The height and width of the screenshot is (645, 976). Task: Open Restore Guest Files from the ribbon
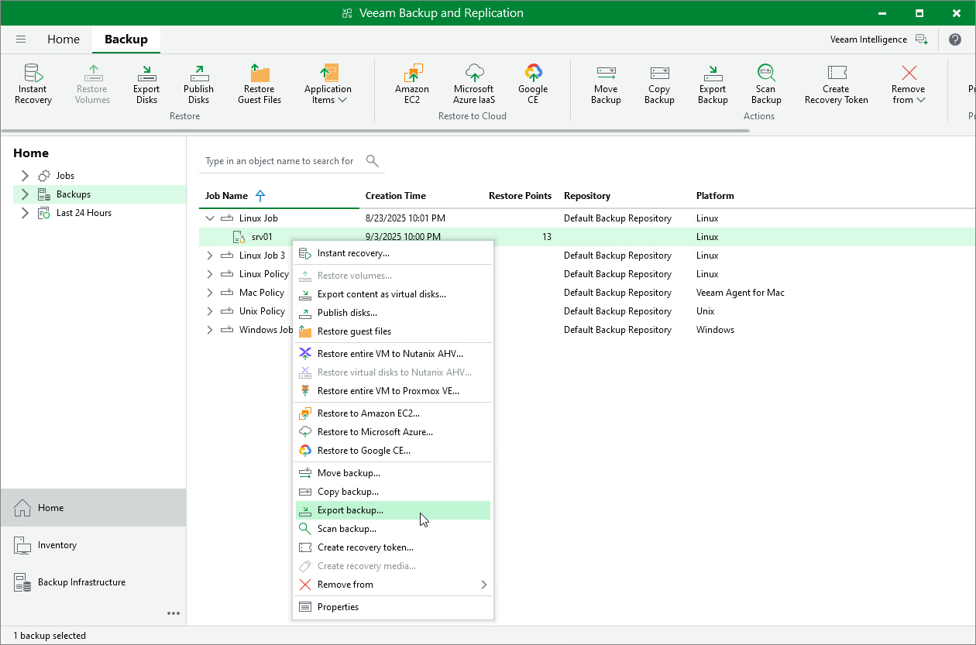point(259,84)
